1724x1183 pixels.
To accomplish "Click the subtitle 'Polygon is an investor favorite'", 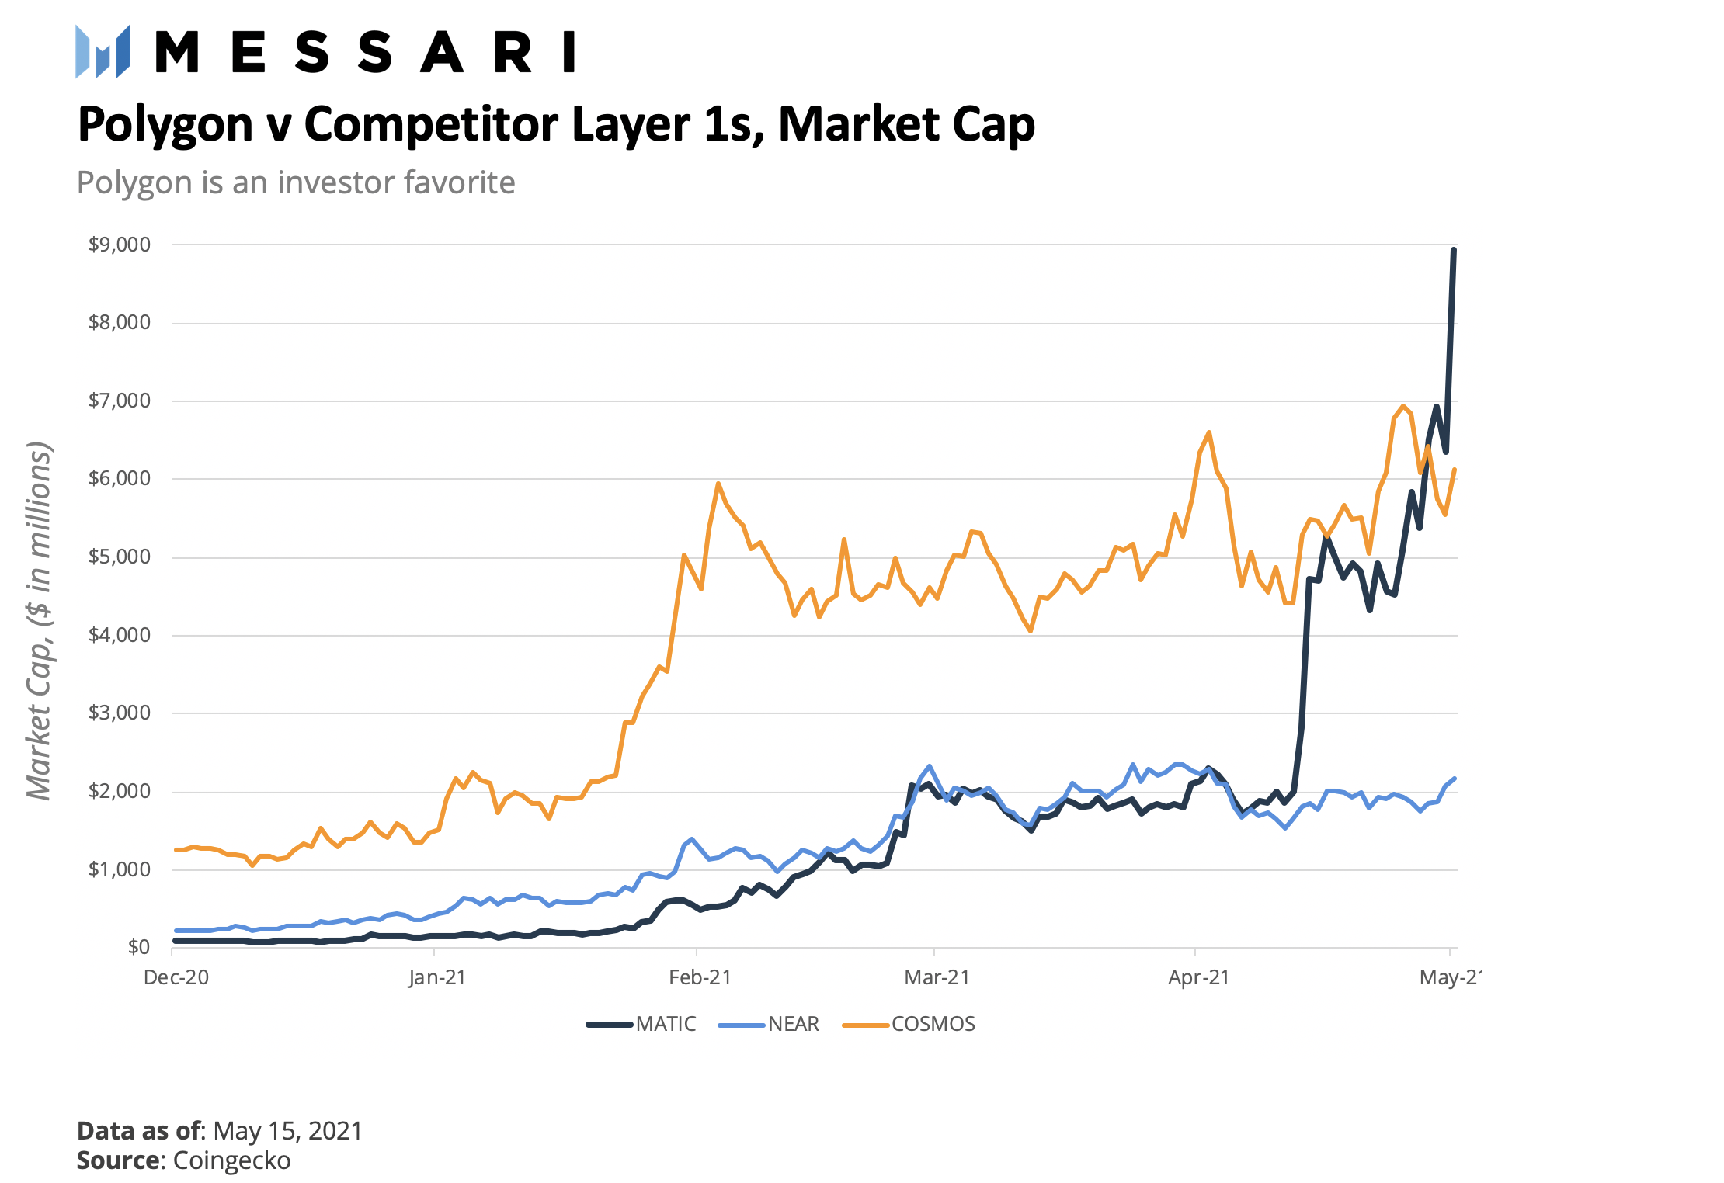I will pyautogui.click(x=296, y=183).
